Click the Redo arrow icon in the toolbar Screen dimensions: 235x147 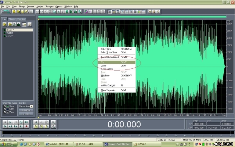(x=41, y=11)
